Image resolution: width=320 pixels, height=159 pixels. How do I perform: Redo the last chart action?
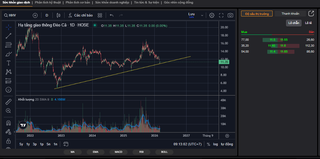(121, 15)
